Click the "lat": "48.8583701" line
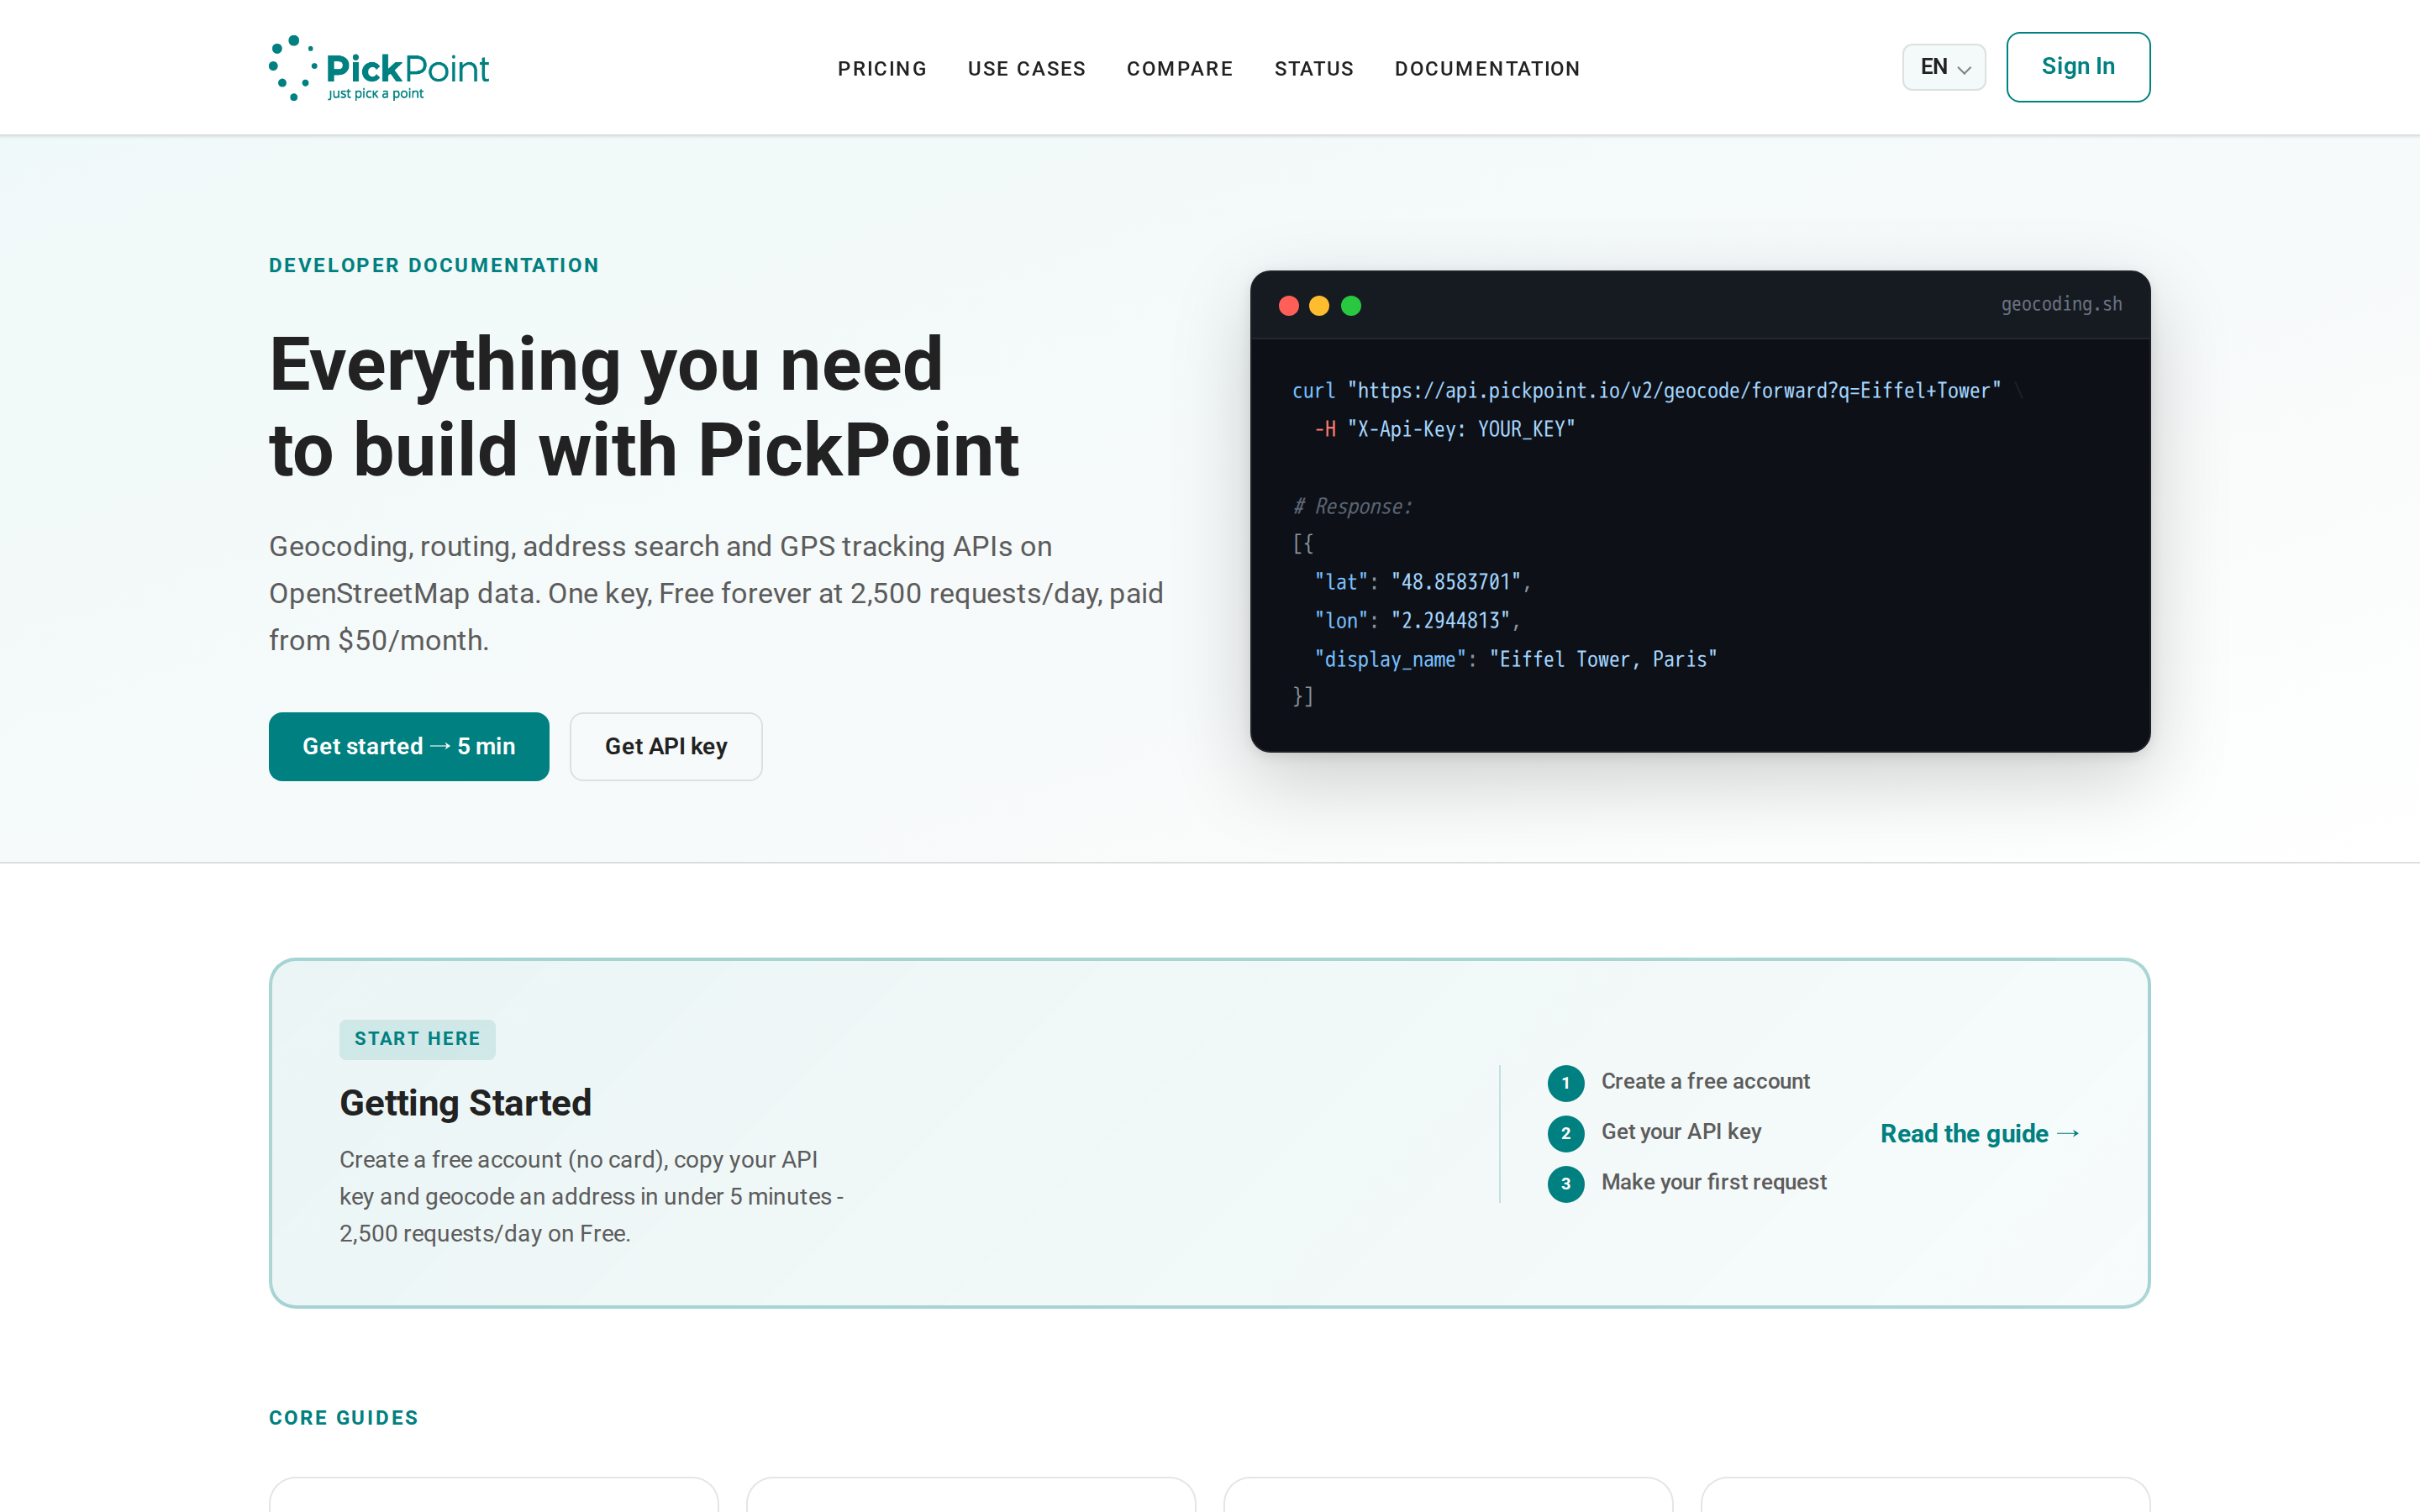The width and height of the screenshot is (2420, 1512). pos(1422,582)
